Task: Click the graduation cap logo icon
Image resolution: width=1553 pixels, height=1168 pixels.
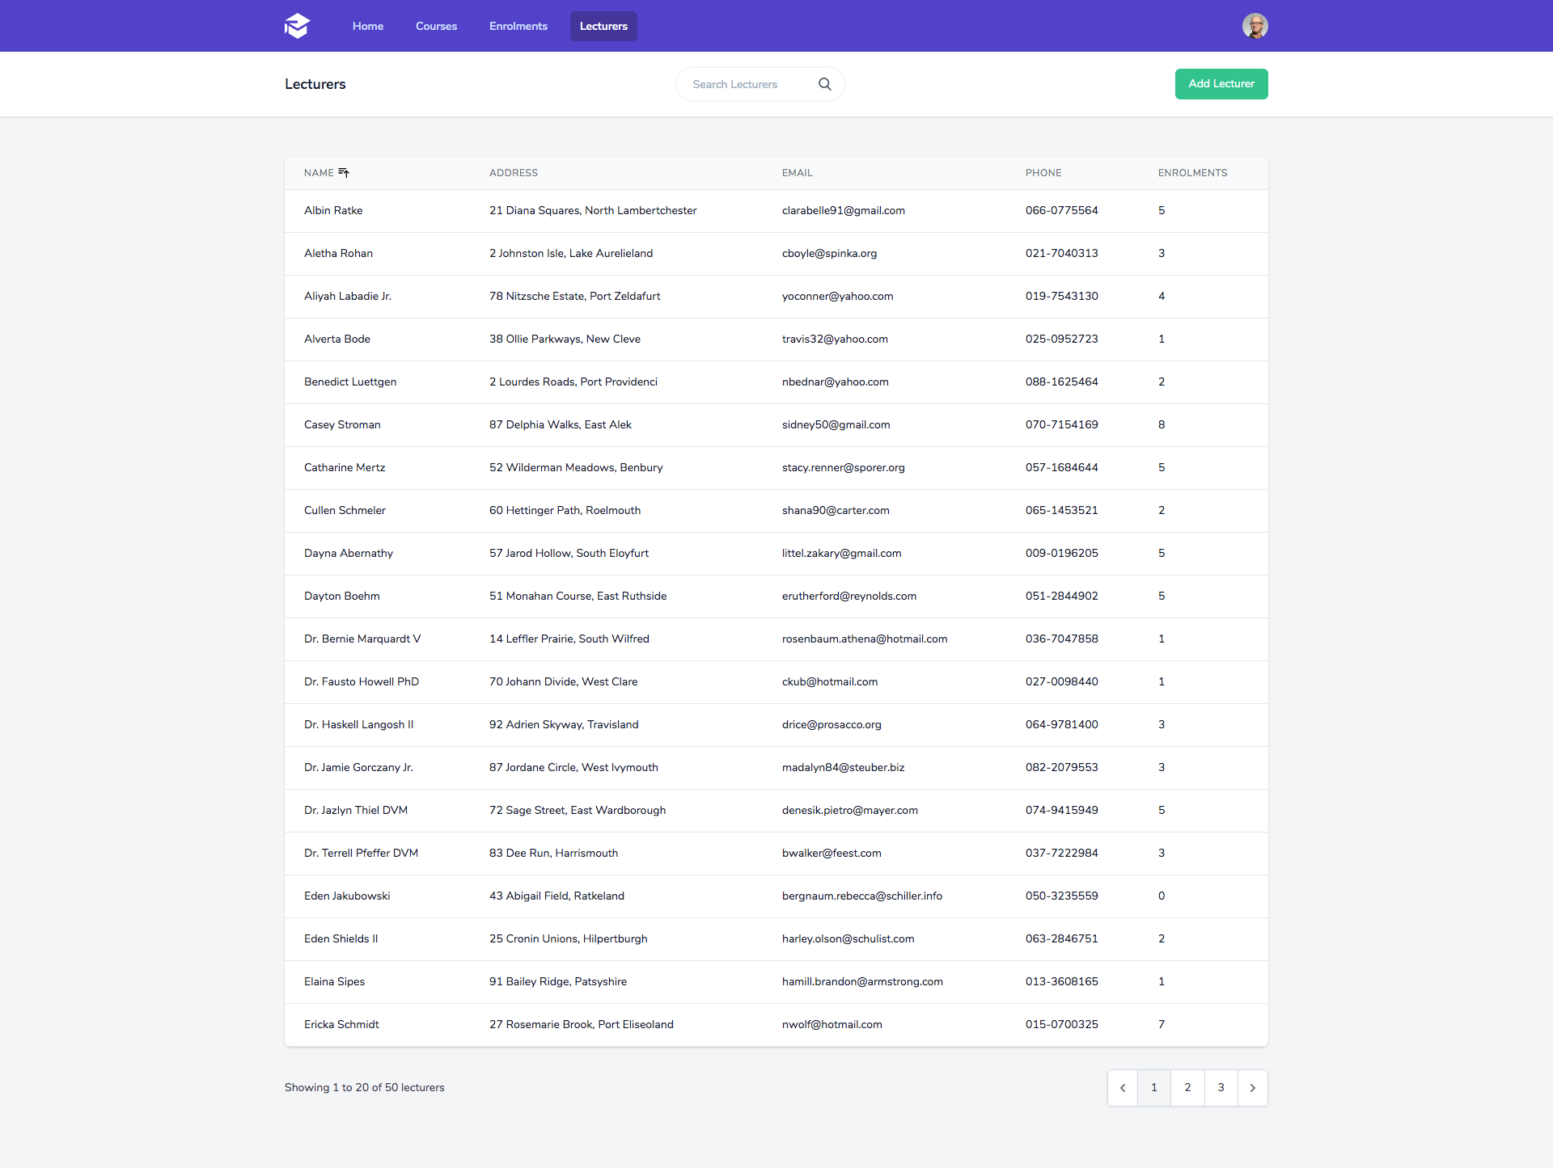Action: coord(298,26)
